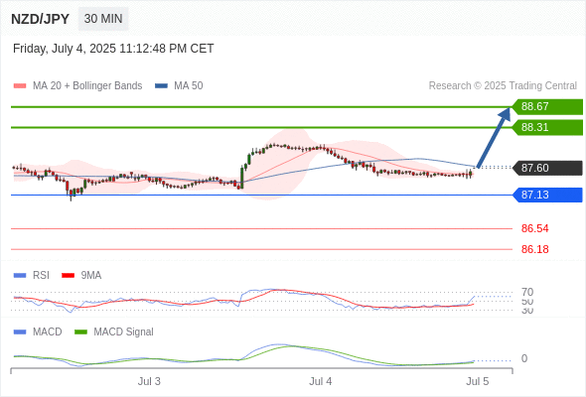Click the Jul 4 date axis label

click(320, 381)
